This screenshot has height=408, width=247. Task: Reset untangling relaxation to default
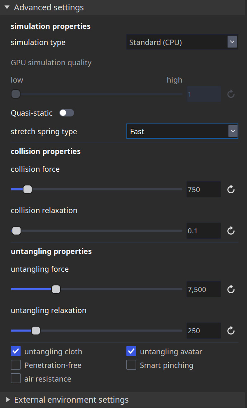tap(231, 330)
